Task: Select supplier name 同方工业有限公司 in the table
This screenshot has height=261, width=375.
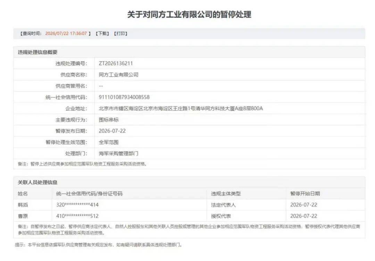Action: pos(119,75)
